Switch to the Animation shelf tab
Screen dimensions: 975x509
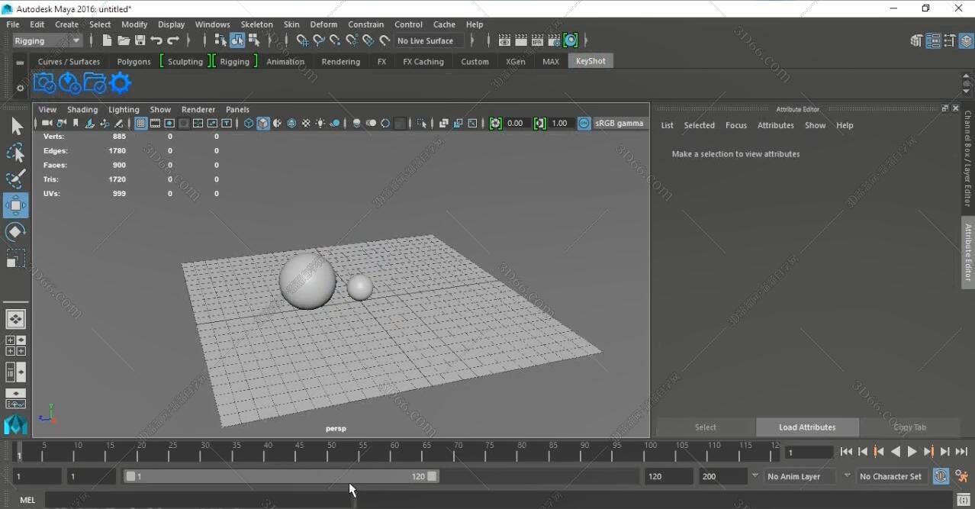285,62
